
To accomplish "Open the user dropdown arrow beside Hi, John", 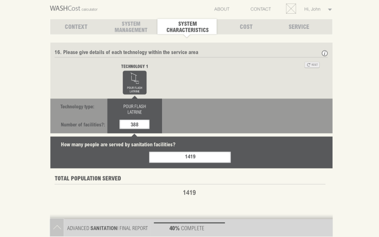I will (330, 9).
